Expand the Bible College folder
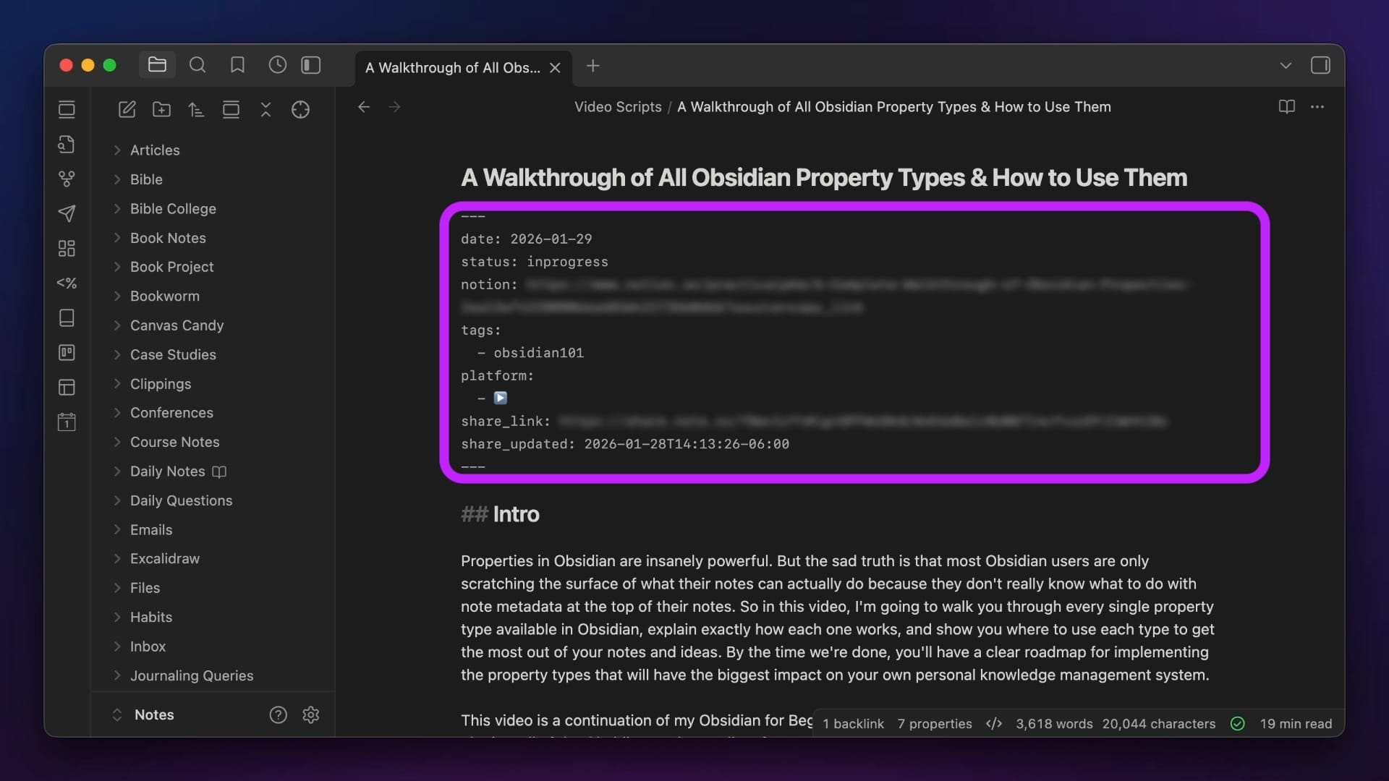This screenshot has height=781, width=1389. 172,209
